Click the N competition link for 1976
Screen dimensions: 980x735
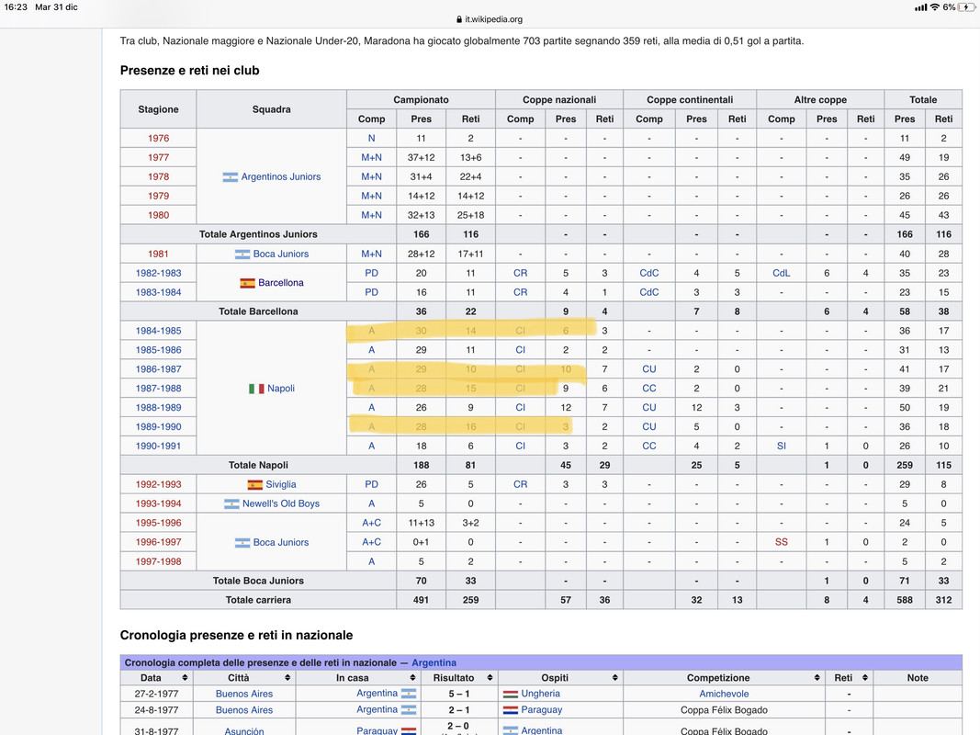(x=371, y=139)
